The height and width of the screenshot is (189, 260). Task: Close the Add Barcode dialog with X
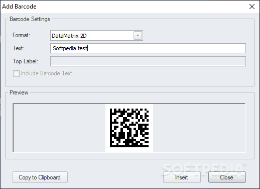coord(252,7)
